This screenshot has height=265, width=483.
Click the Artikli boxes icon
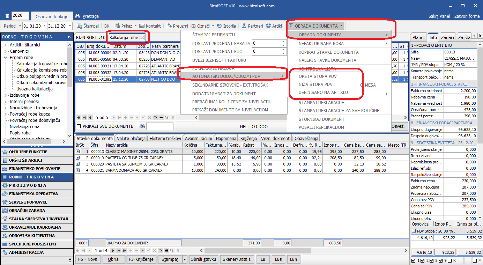[268, 26]
